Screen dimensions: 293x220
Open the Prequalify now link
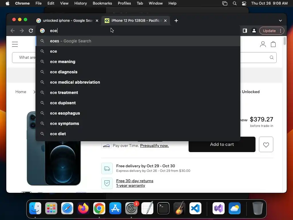point(154,146)
